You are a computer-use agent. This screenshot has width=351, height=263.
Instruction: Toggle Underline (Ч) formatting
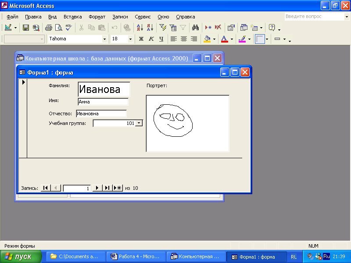coord(161,39)
